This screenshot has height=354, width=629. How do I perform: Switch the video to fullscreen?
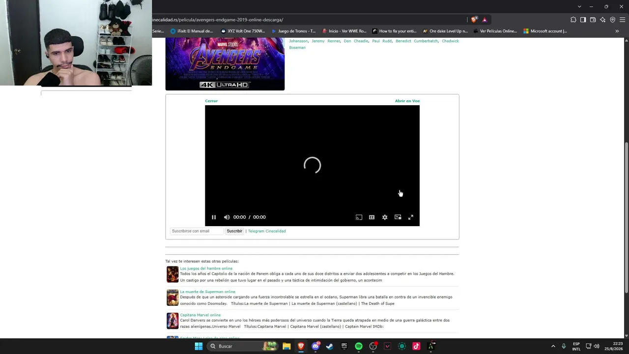click(x=411, y=217)
